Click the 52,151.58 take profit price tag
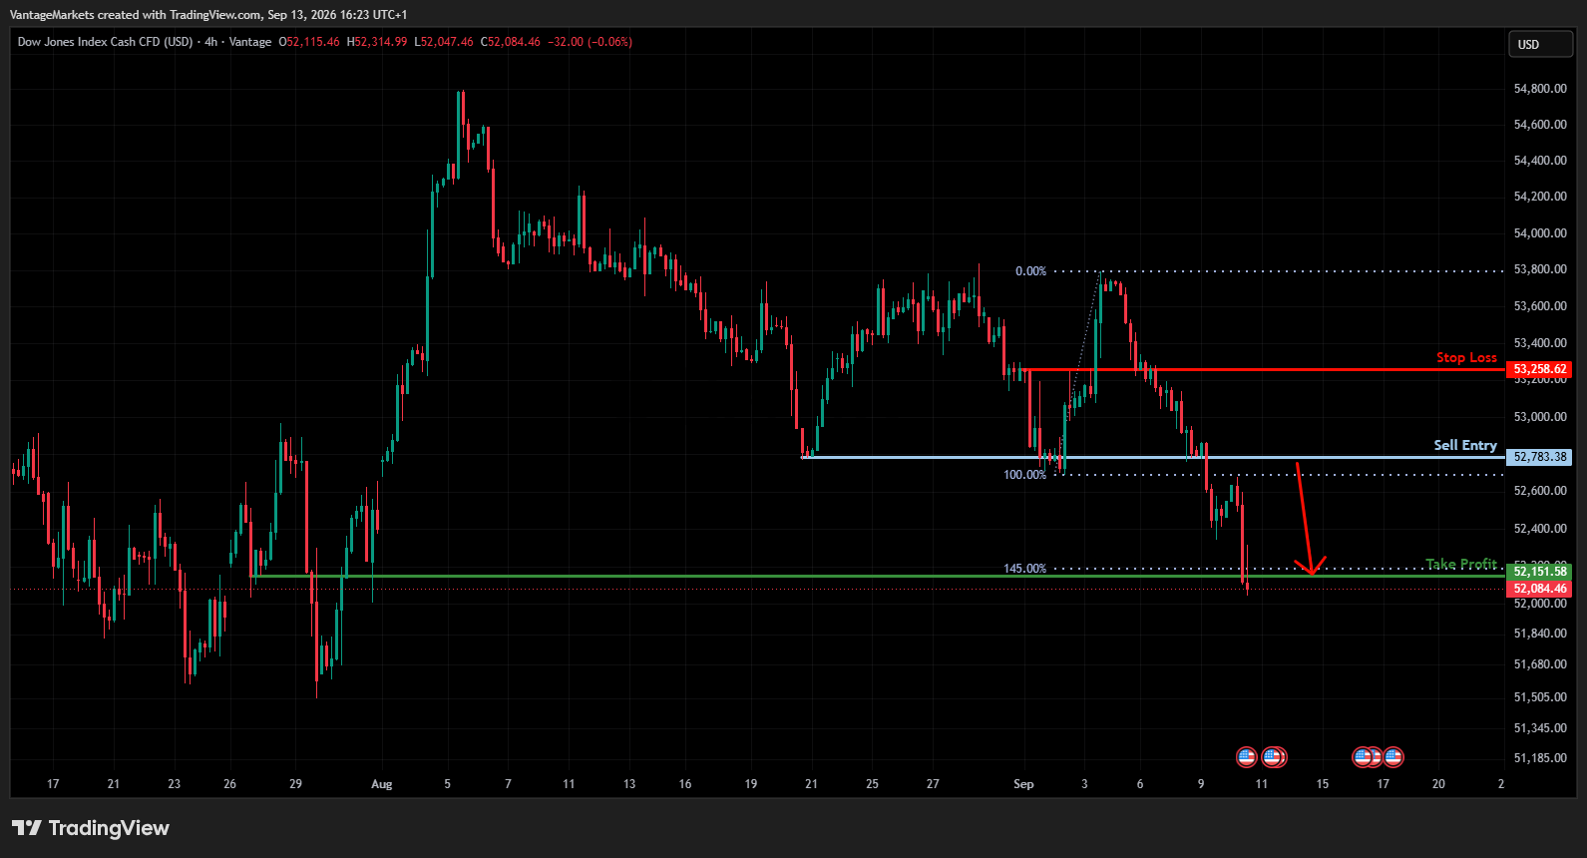 [x=1540, y=572]
